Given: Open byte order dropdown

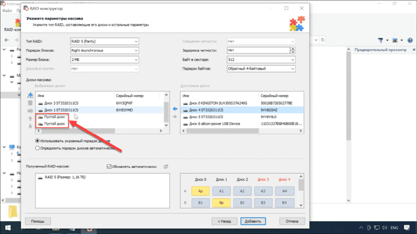Looking at the screenshot, I should coord(261,69).
